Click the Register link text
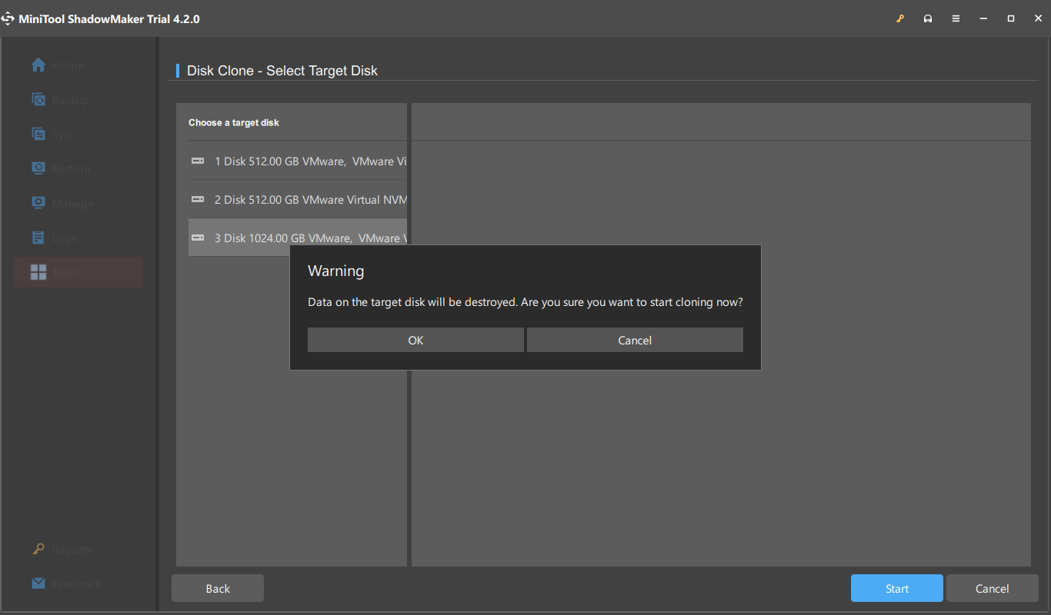The image size is (1051, 615). pos(73,550)
